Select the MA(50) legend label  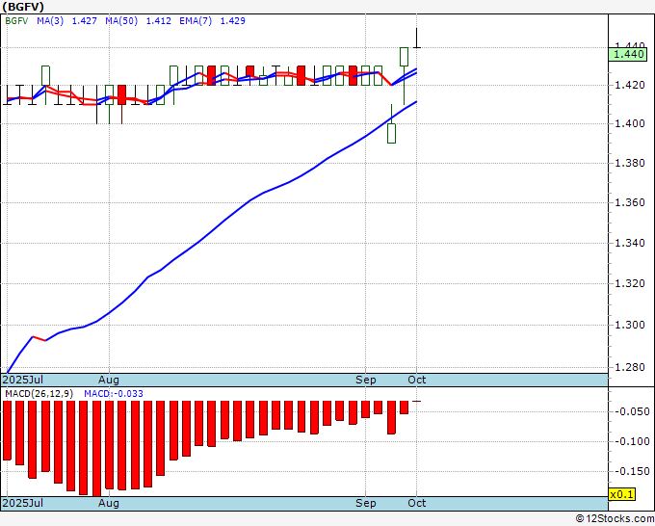click(x=121, y=21)
